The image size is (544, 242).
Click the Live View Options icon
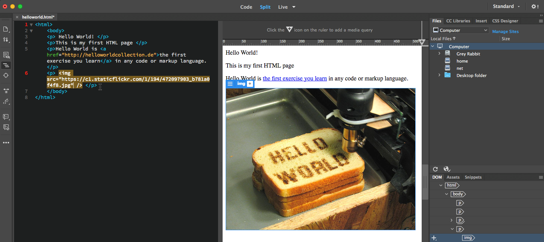6,55
